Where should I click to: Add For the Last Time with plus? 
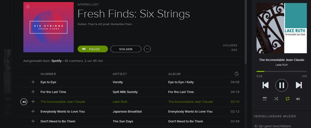[33, 92]
